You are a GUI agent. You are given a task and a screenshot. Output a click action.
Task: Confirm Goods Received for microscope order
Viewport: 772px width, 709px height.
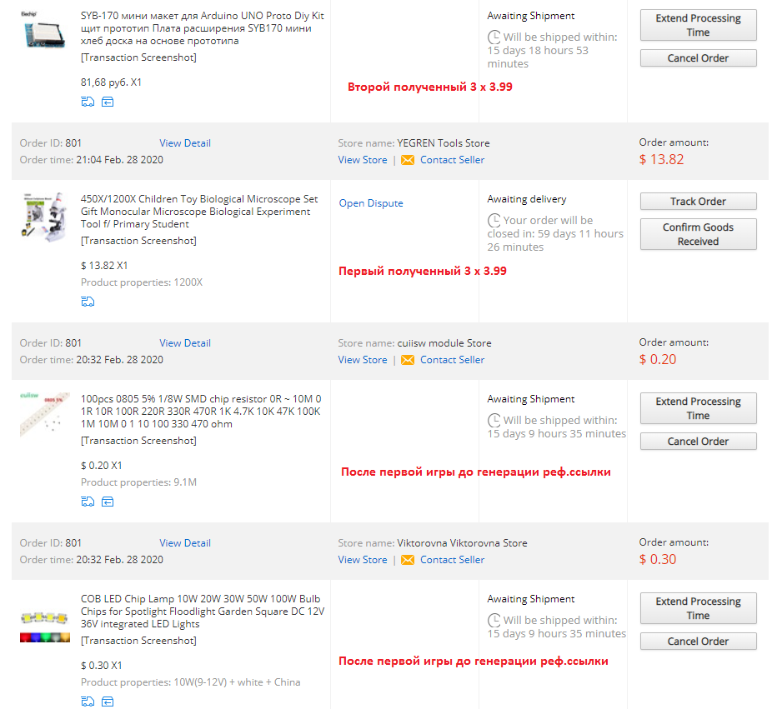click(698, 234)
